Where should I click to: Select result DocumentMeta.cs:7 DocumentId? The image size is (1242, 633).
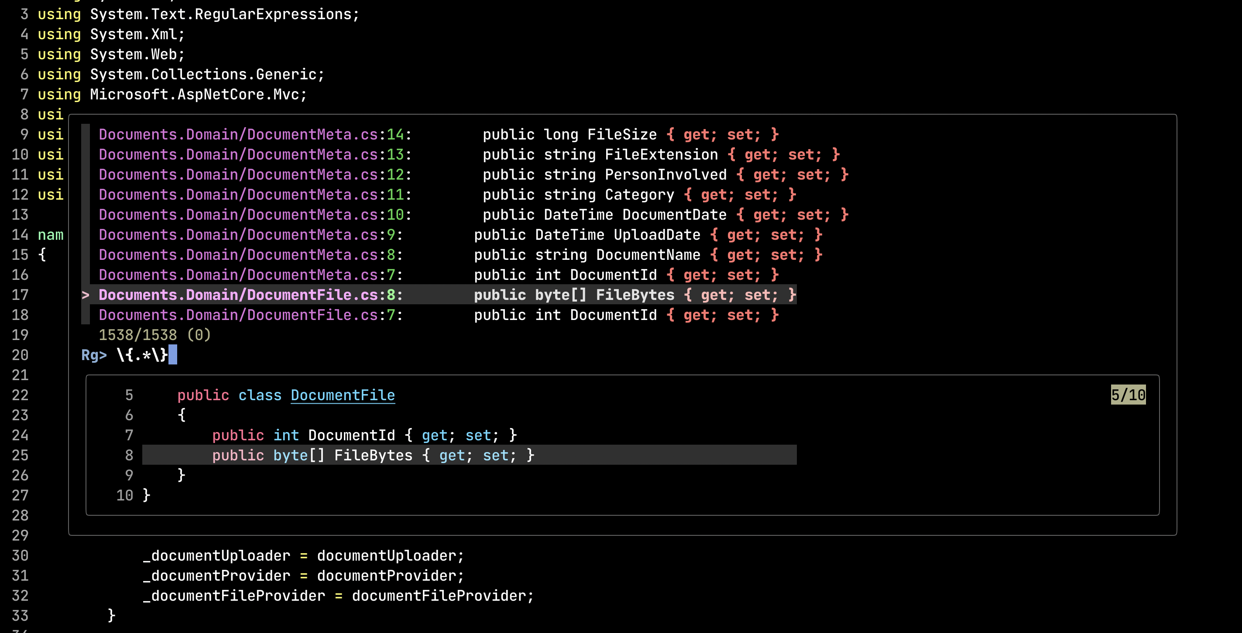click(439, 275)
